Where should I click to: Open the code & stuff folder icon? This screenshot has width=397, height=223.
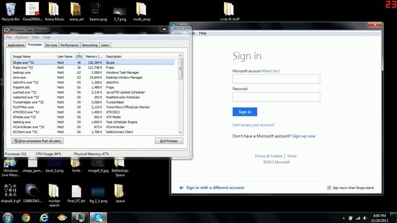click(230, 11)
